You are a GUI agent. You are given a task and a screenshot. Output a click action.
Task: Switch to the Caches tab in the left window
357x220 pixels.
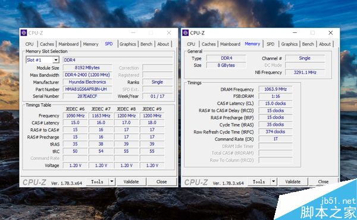click(x=47, y=44)
